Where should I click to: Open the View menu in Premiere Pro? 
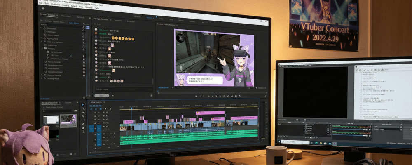[x=81, y=7]
